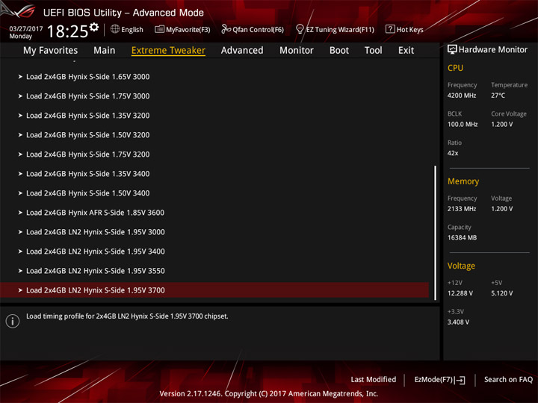Click the Hardware Monitor display icon
Screen dimensions: 538x403
coord(452,50)
